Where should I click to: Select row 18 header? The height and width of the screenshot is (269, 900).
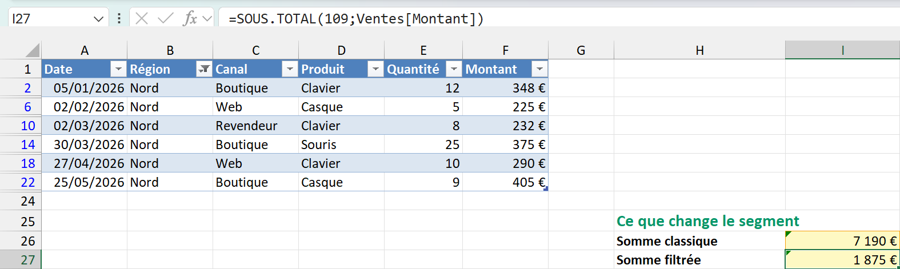tap(21, 163)
